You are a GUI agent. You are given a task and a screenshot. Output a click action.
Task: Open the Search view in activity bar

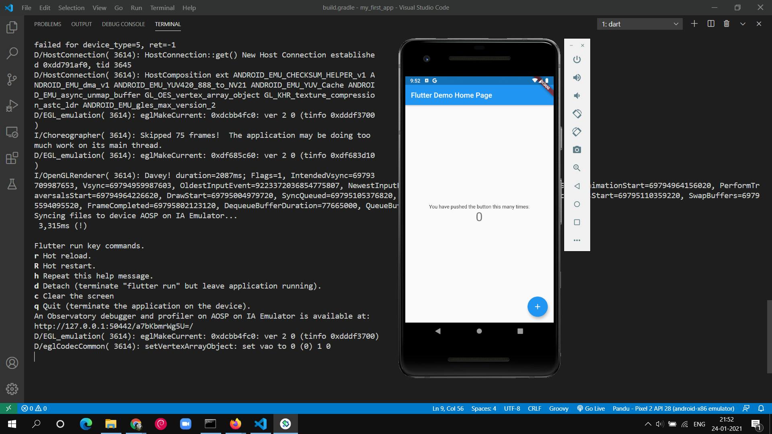coord(12,53)
